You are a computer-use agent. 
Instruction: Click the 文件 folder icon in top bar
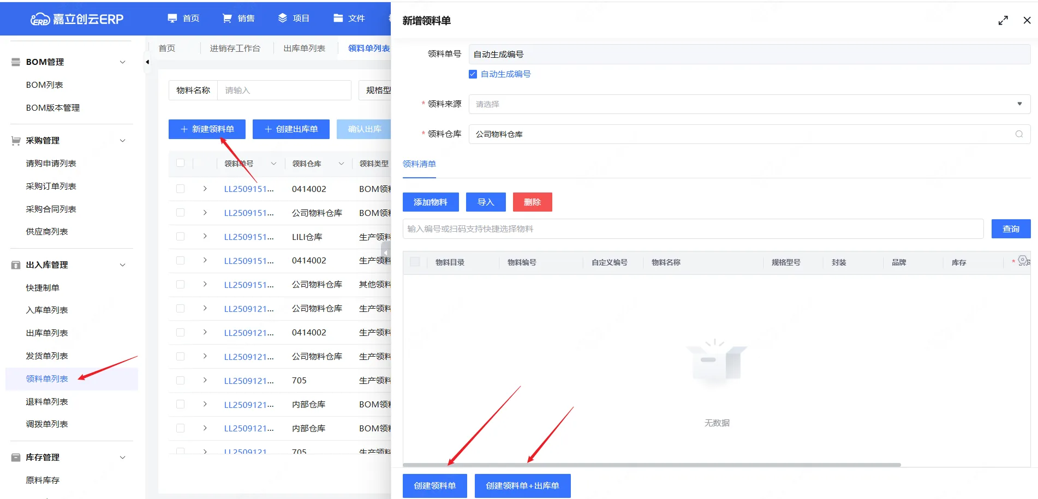tap(338, 19)
